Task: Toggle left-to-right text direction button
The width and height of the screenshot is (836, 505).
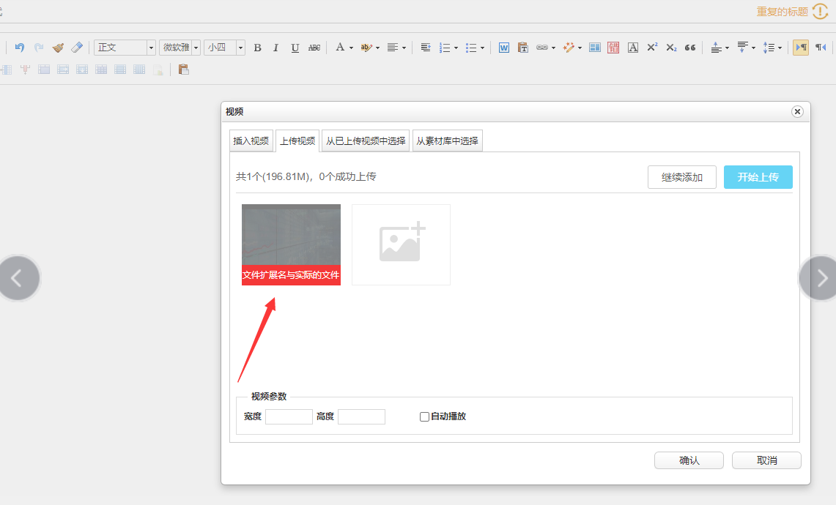Action: coord(801,48)
